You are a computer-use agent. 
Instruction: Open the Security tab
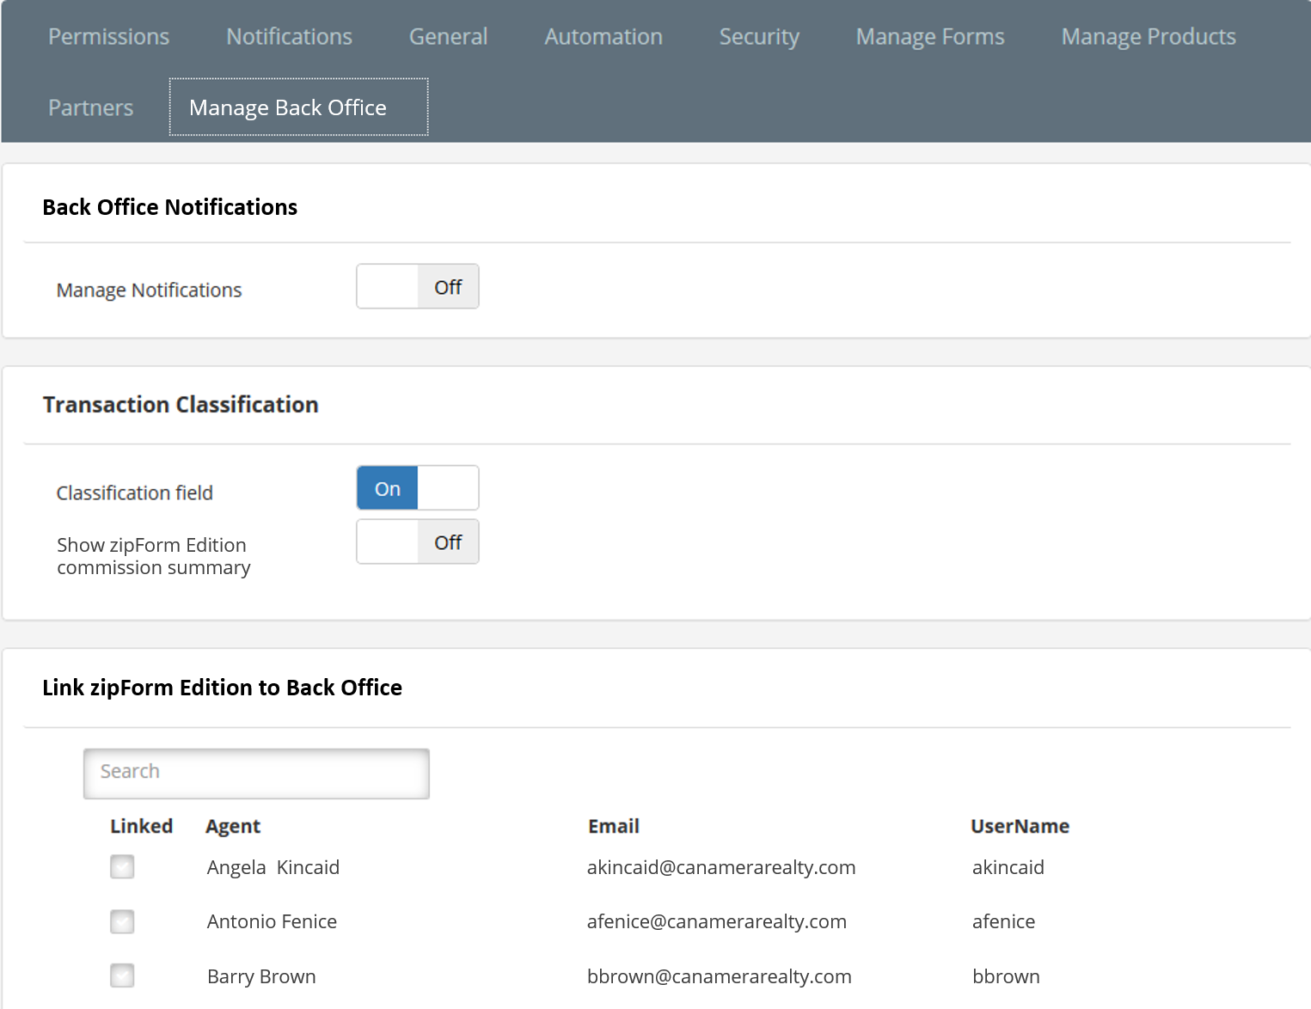tap(759, 36)
